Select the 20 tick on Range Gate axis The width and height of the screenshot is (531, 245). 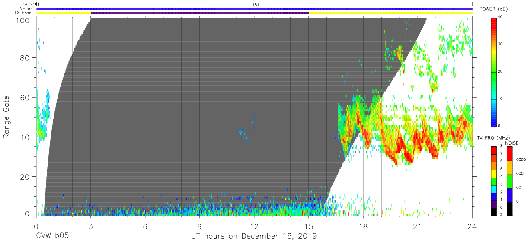tap(26, 177)
